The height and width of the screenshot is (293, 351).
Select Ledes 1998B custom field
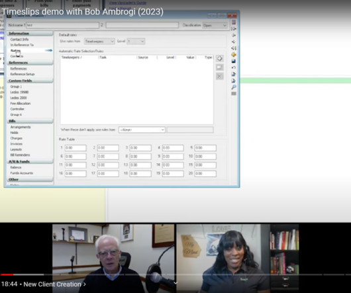coord(19,92)
